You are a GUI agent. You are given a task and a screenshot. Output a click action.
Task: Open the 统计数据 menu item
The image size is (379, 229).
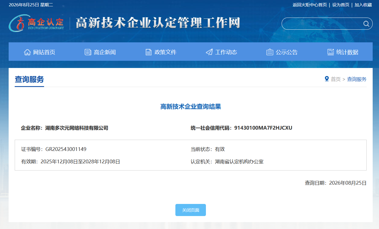pos(343,52)
